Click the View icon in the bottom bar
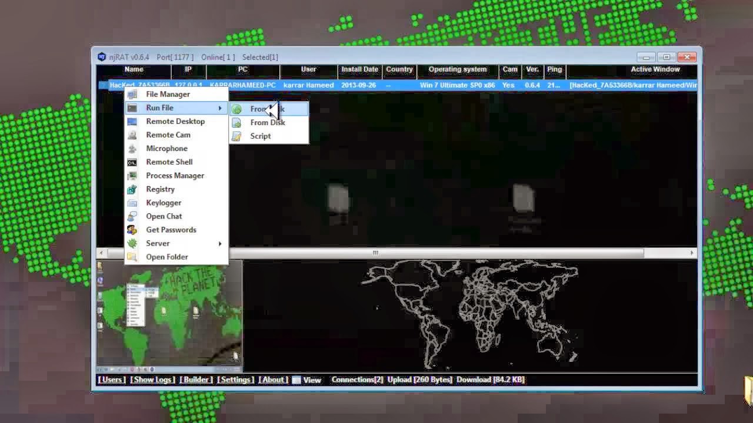Screen dimensions: 753x423 [x=296, y=380]
